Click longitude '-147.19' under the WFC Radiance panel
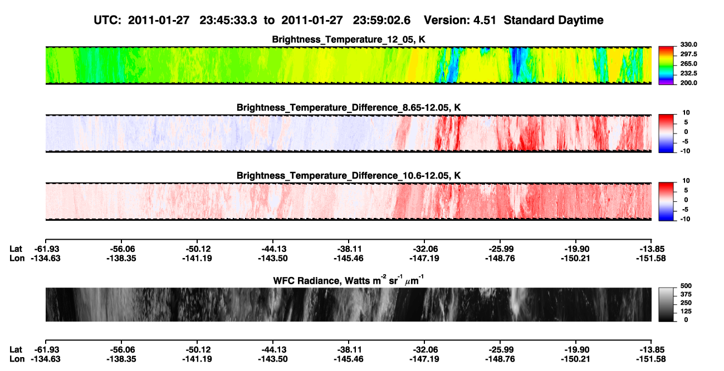 coord(424,359)
